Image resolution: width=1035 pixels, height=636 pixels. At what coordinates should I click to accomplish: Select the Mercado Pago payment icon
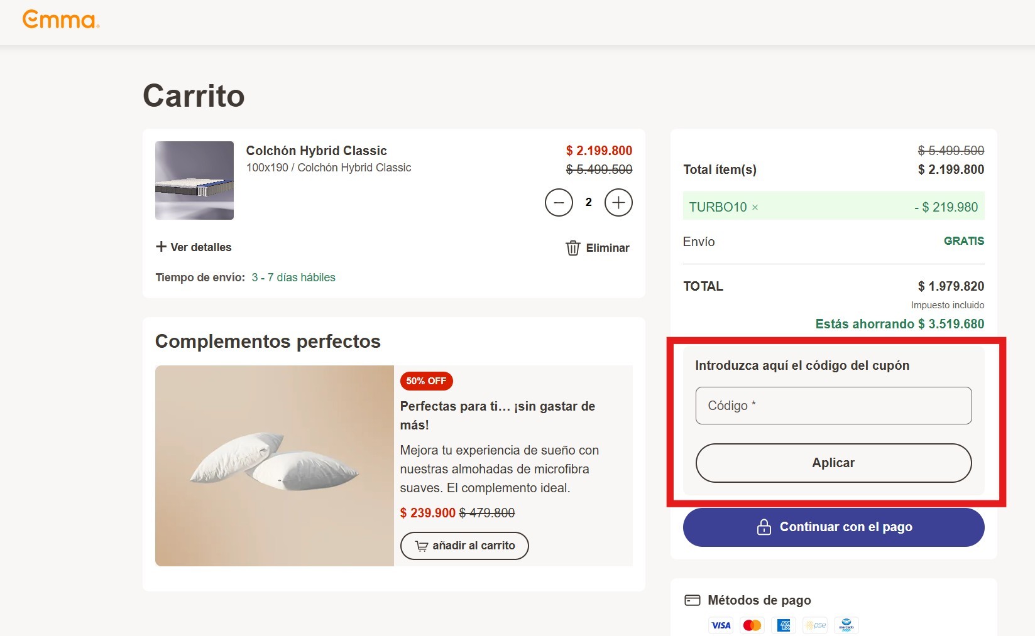pyautogui.click(x=846, y=625)
